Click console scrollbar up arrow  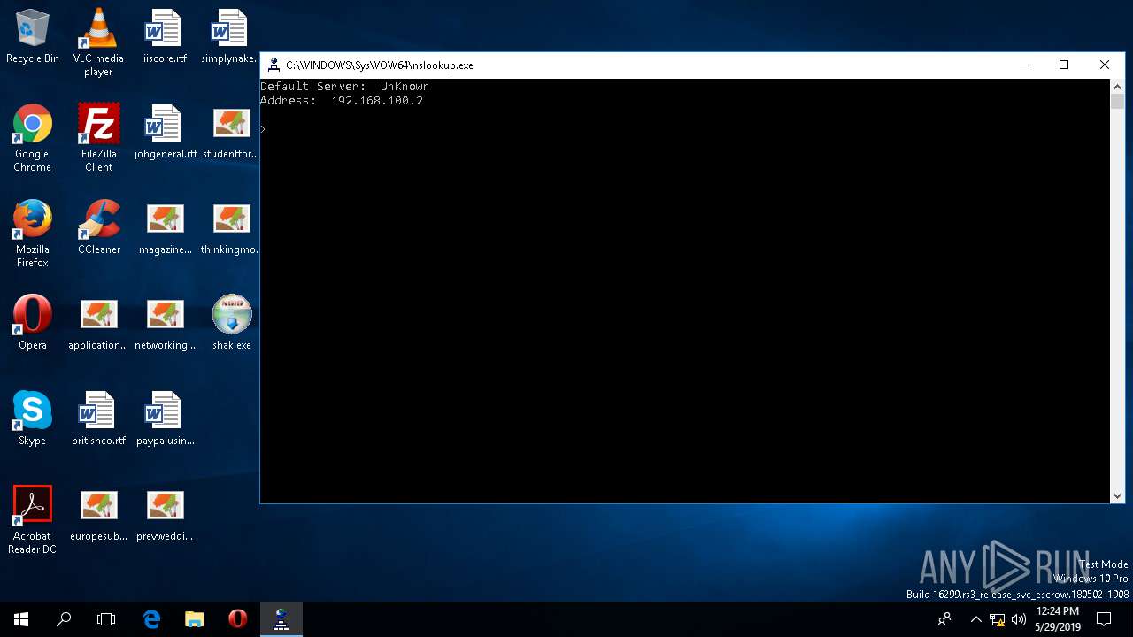pos(1117,86)
